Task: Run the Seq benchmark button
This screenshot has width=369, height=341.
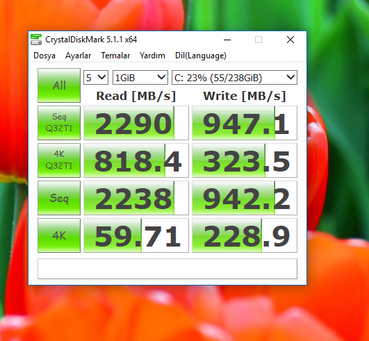Action: click(59, 198)
